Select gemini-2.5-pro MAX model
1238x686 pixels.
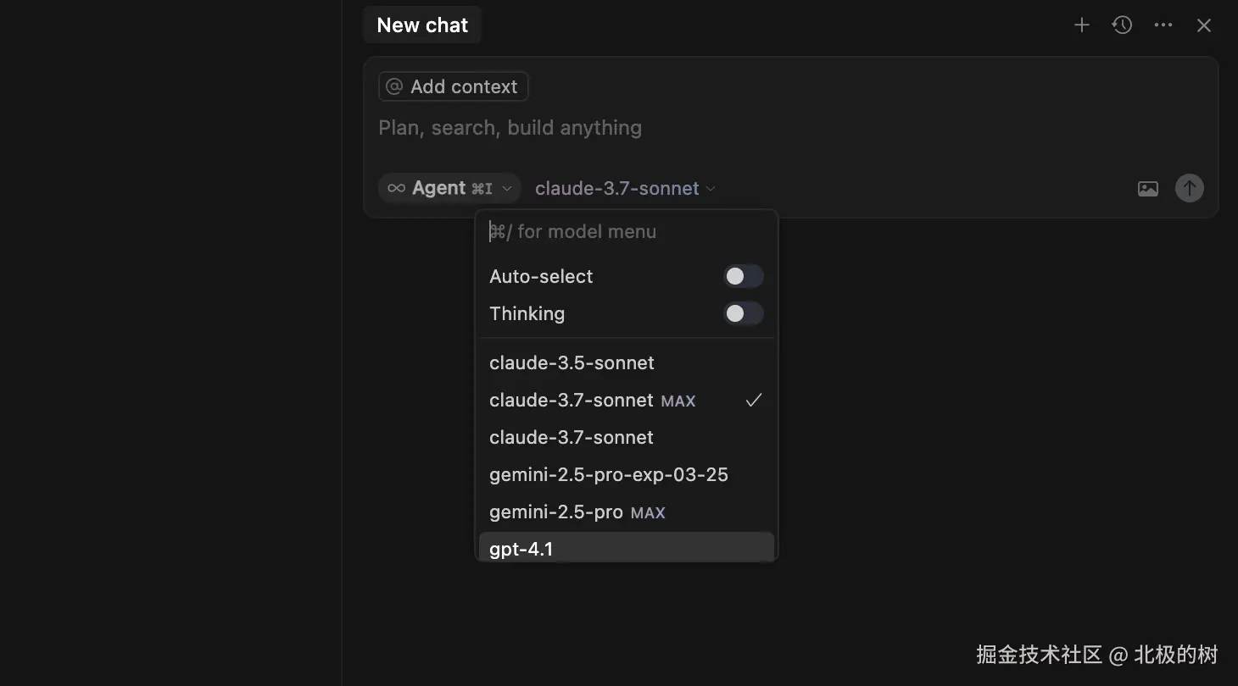pyautogui.click(x=577, y=512)
